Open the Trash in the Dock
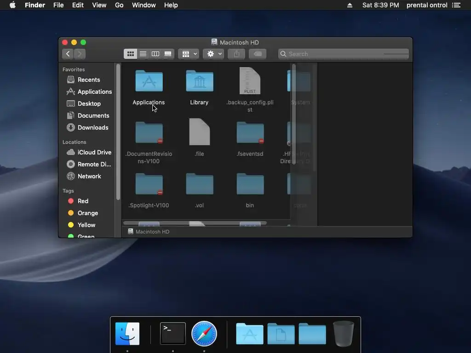This screenshot has height=353, width=471. pyautogui.click(x=344, y=334)
